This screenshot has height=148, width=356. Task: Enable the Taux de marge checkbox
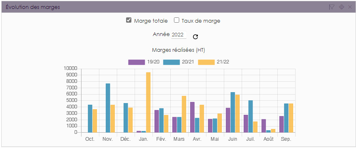click(177, 20)
